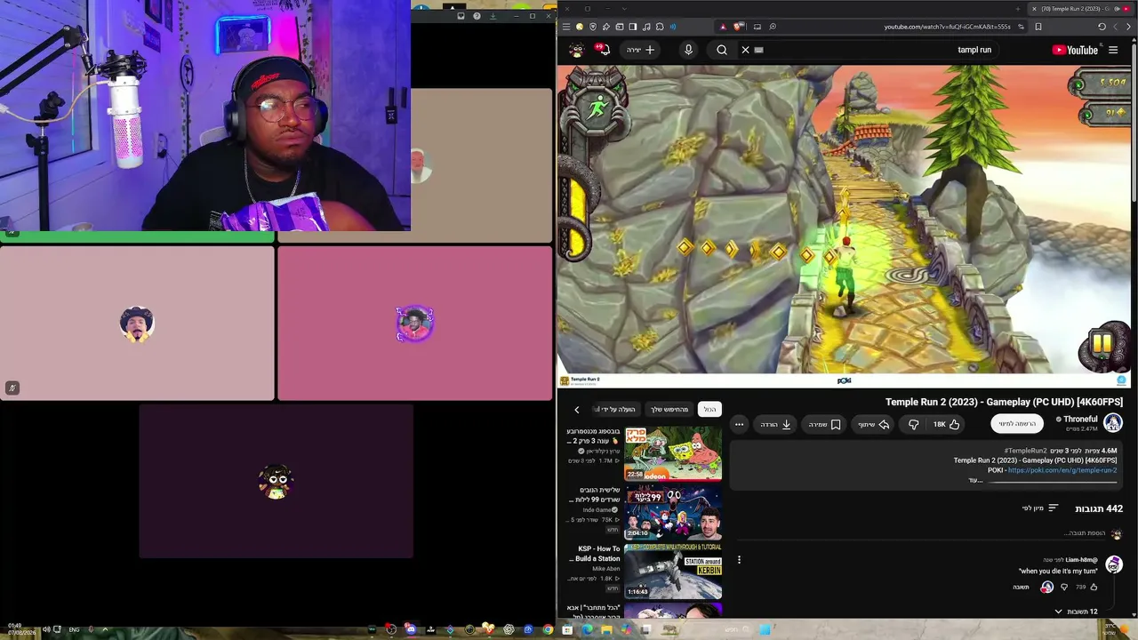
Task: Open a new browser tab
Action: point(1018,9)
